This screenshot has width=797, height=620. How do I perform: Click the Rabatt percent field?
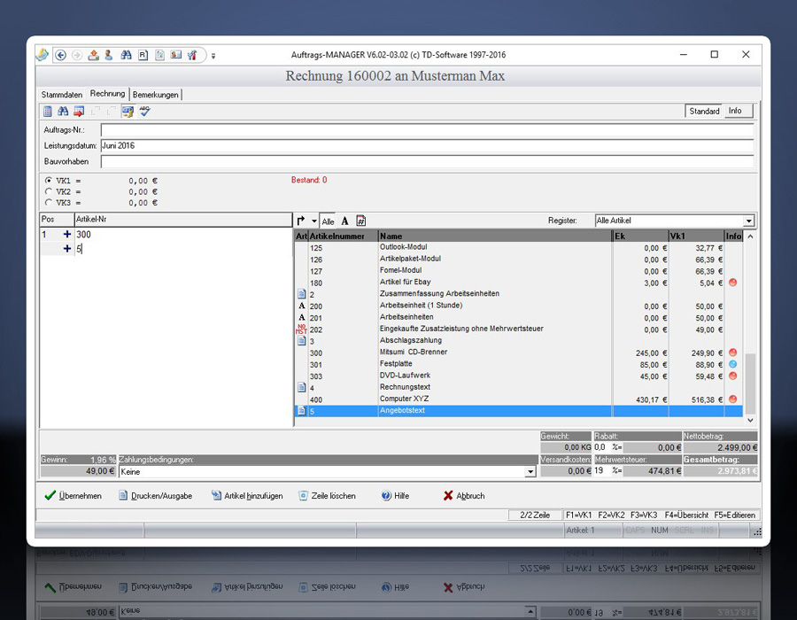(x=602, y=447)
